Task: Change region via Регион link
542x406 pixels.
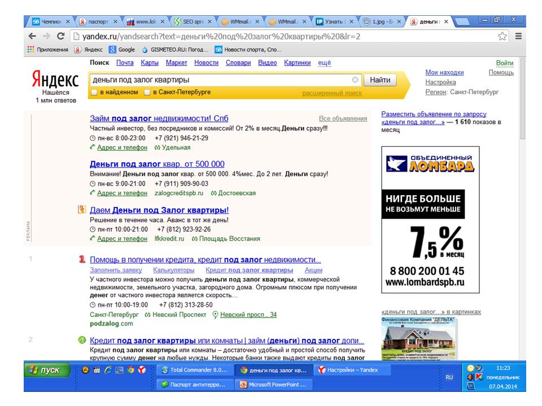Action: point(436,92)
